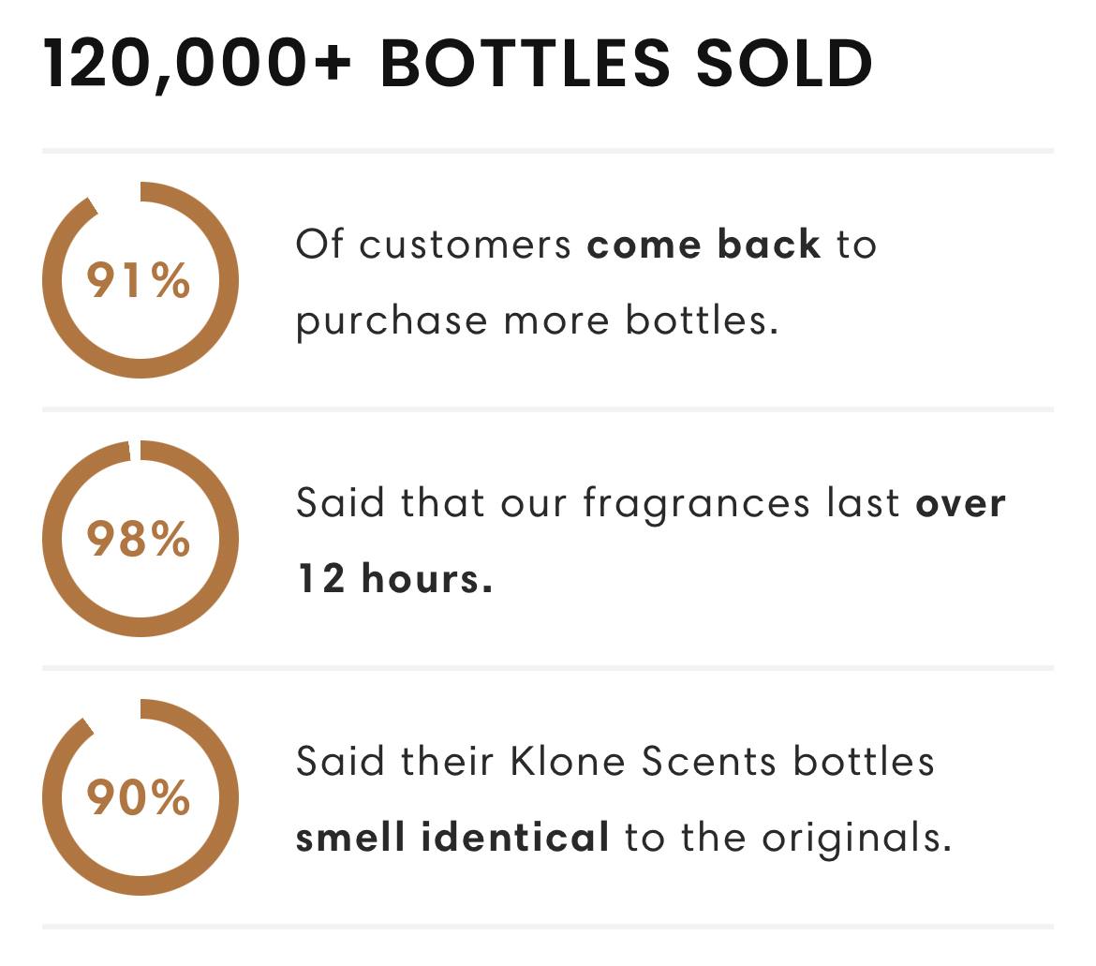The image size is (1096, 966).
Task: Select the 90% percentage label
Action: tap(139, 797)
